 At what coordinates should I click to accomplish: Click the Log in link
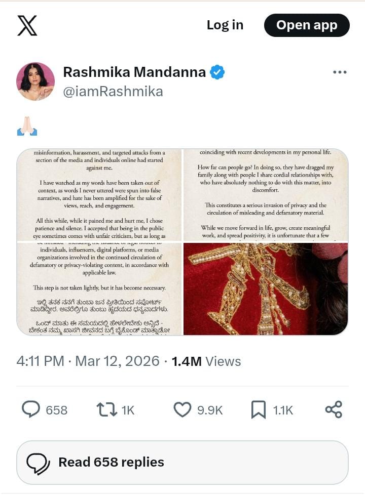click(225, 25)
